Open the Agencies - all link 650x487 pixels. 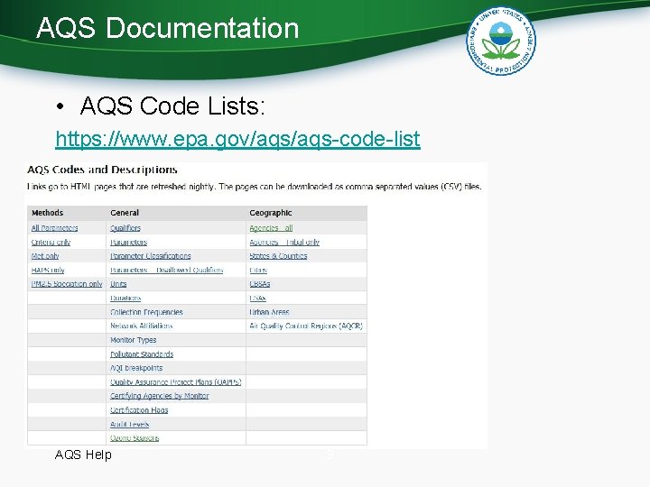click(271, 228)
